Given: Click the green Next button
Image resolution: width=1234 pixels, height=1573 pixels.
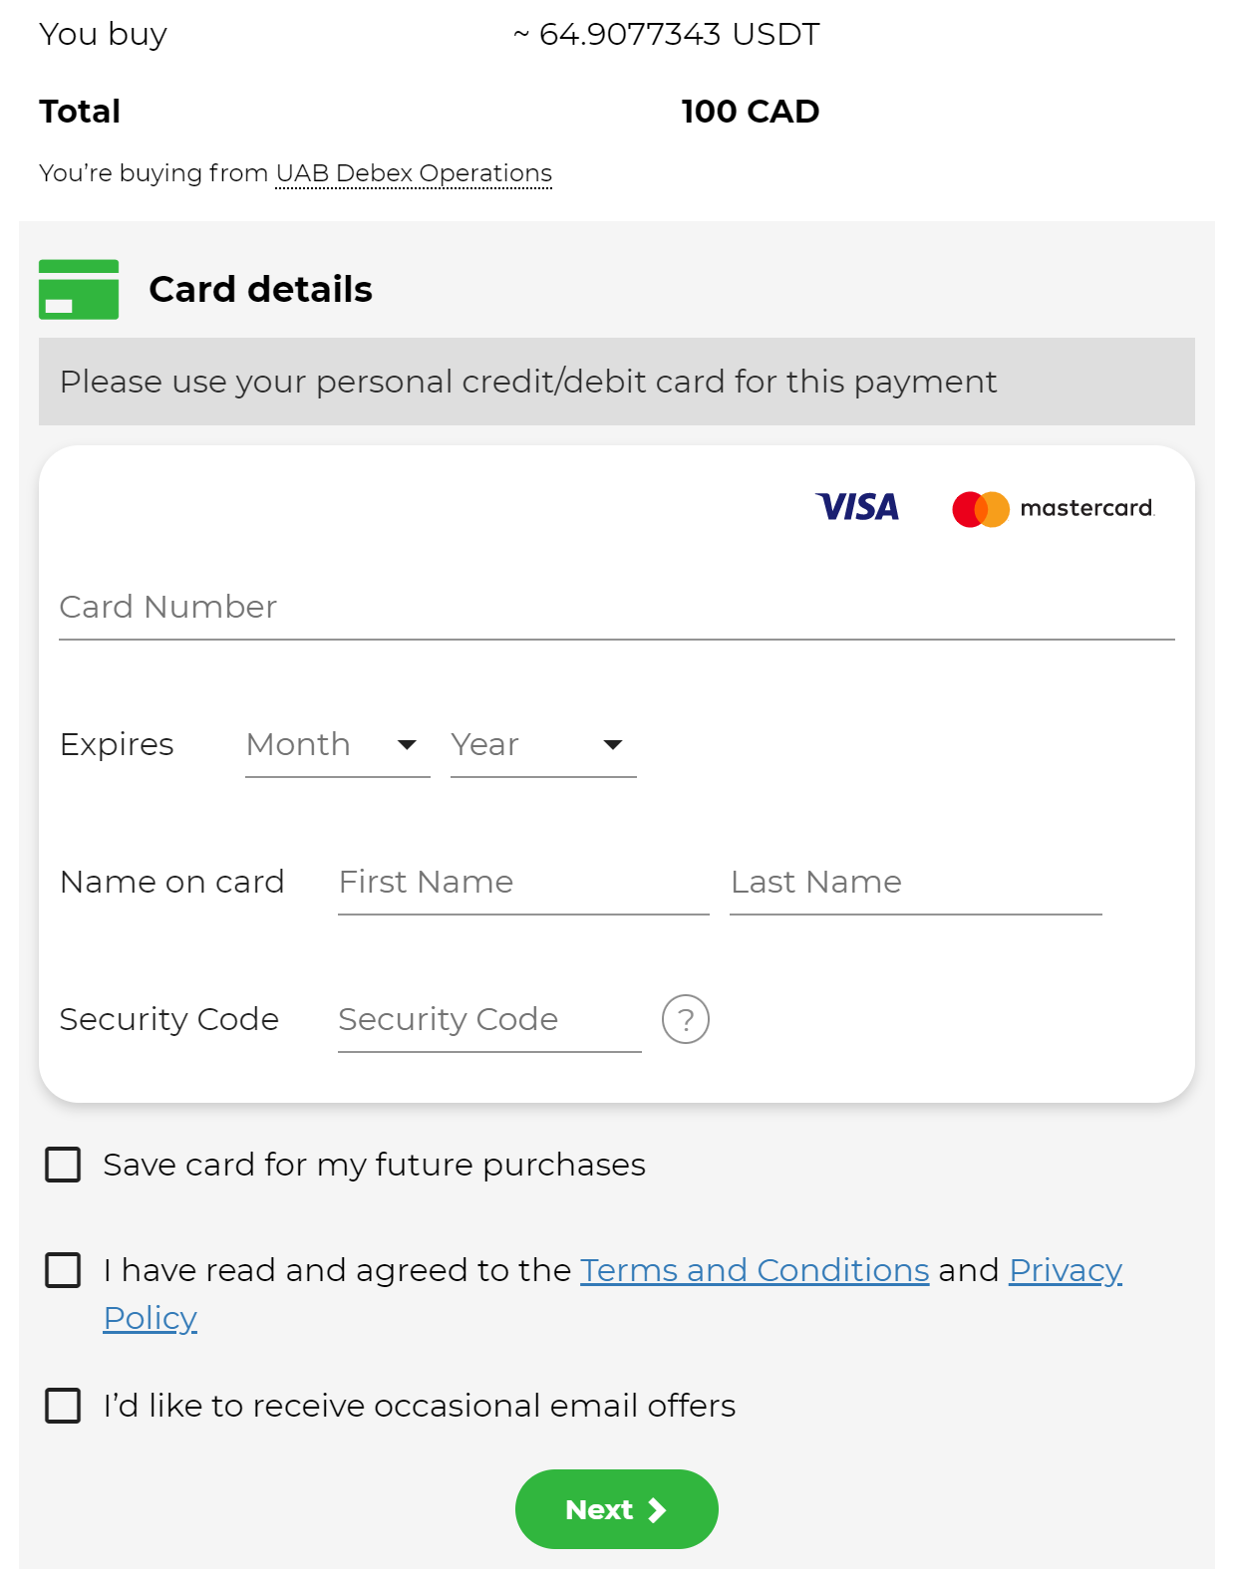Looking at the screenshot, I should pyautogui.click(x=616, y=1509).
